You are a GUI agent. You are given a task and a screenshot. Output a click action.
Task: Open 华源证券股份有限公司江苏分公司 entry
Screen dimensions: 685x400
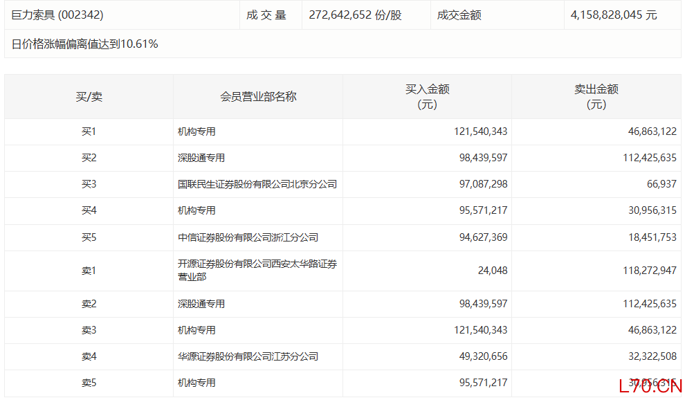(x=248, y=356)
